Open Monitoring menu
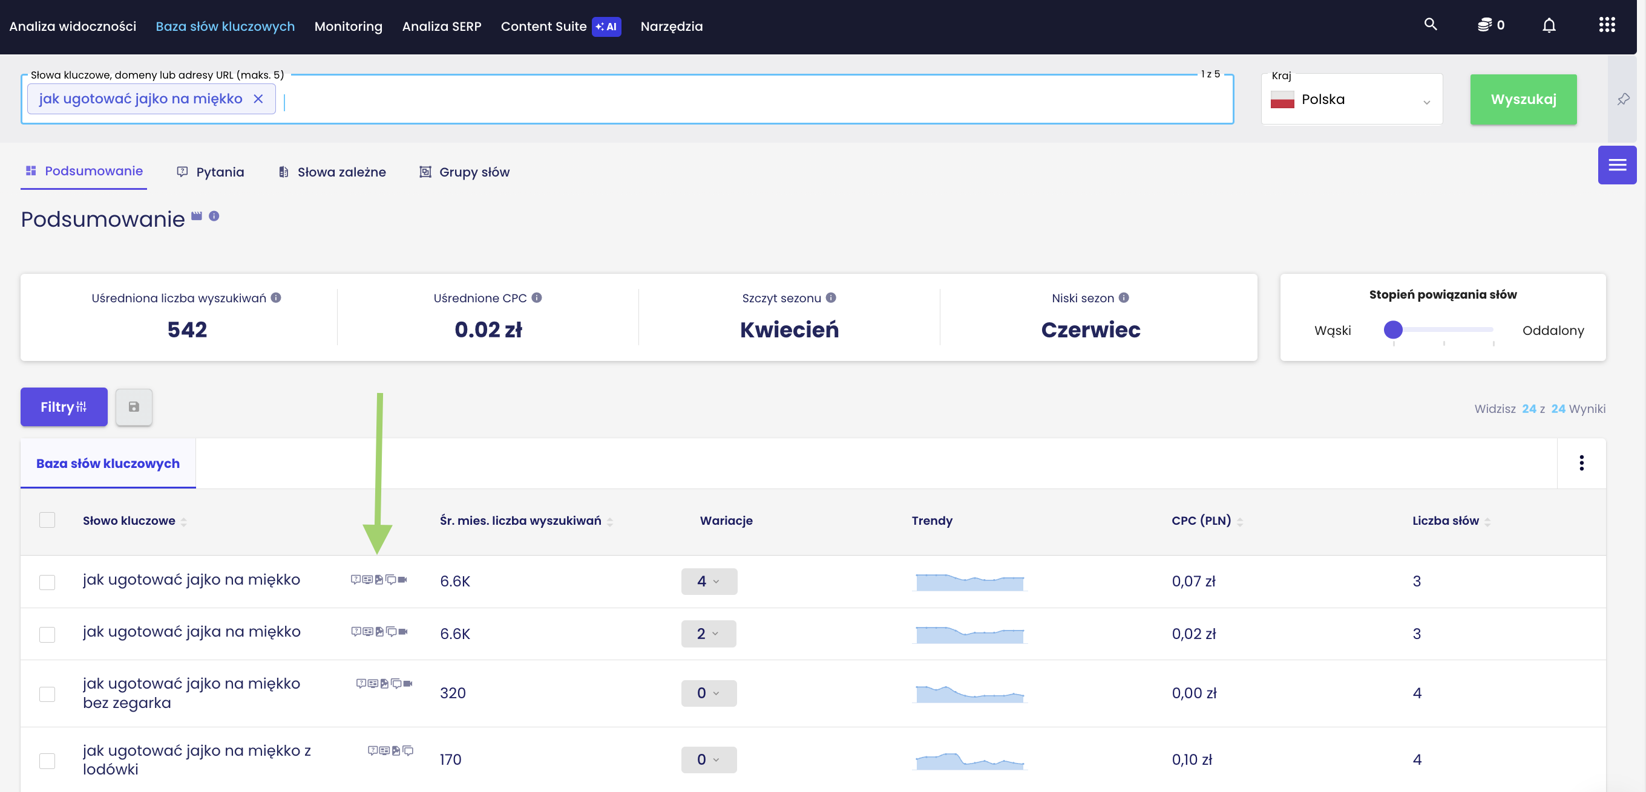Viewport: 1646px width, 792px height. pyautogui.click(x=348, y=27)
